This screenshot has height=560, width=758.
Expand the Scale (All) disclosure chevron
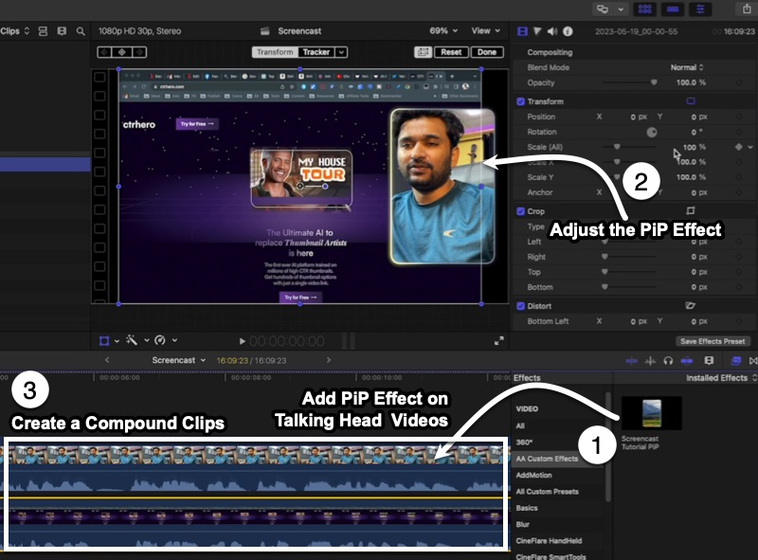click(x=750, y=147)
